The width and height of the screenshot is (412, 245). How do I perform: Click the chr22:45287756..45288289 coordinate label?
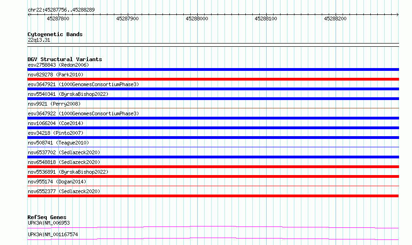(61, 10)
